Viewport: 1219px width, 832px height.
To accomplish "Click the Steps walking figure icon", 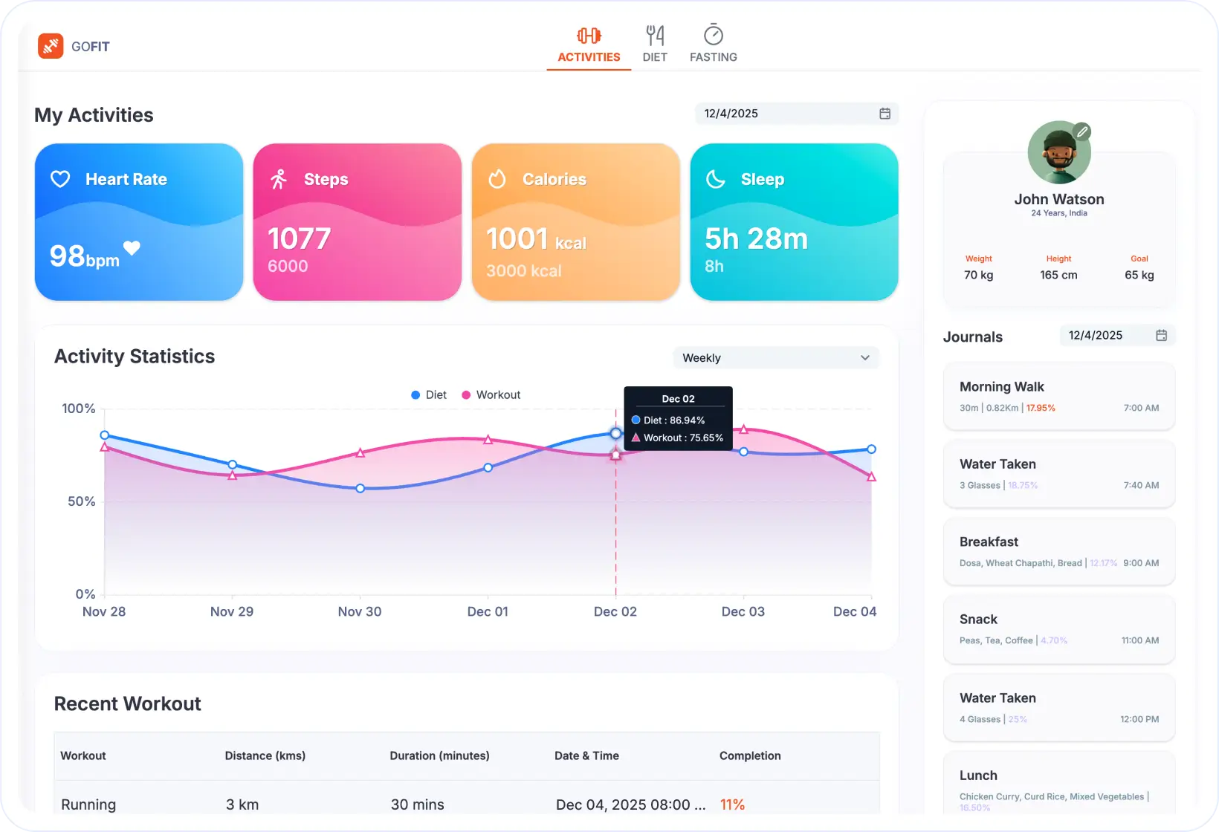I will pyautogui.click(x=279, y=178).
